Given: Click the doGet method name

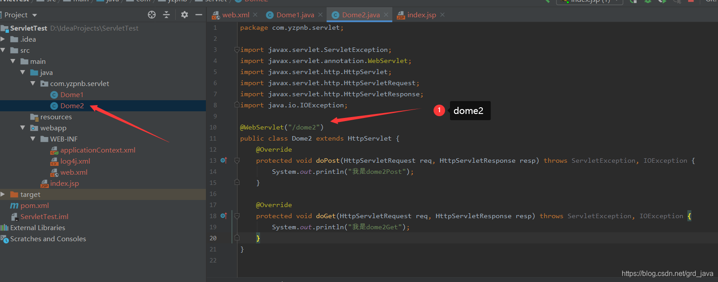Looking at the screenshot, I should (326, 216).
